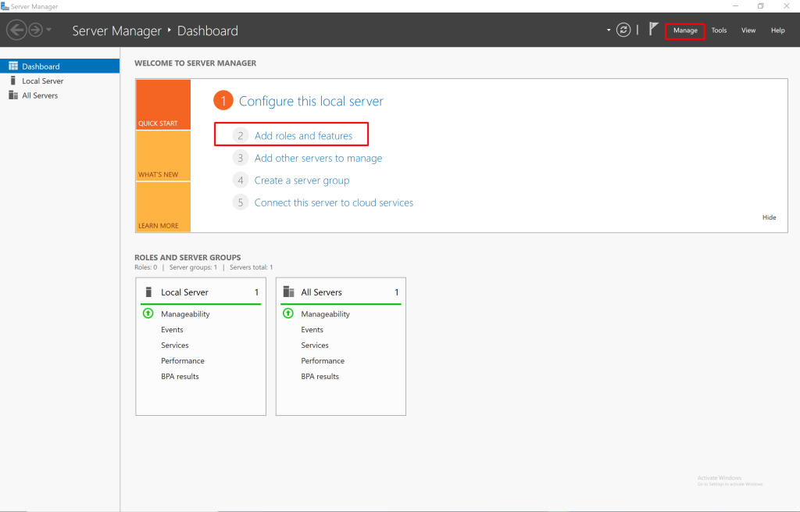This screenshot has height=512, width=800.
Task: Refresh the Server Manager dashboard
Action: (623, 30)
